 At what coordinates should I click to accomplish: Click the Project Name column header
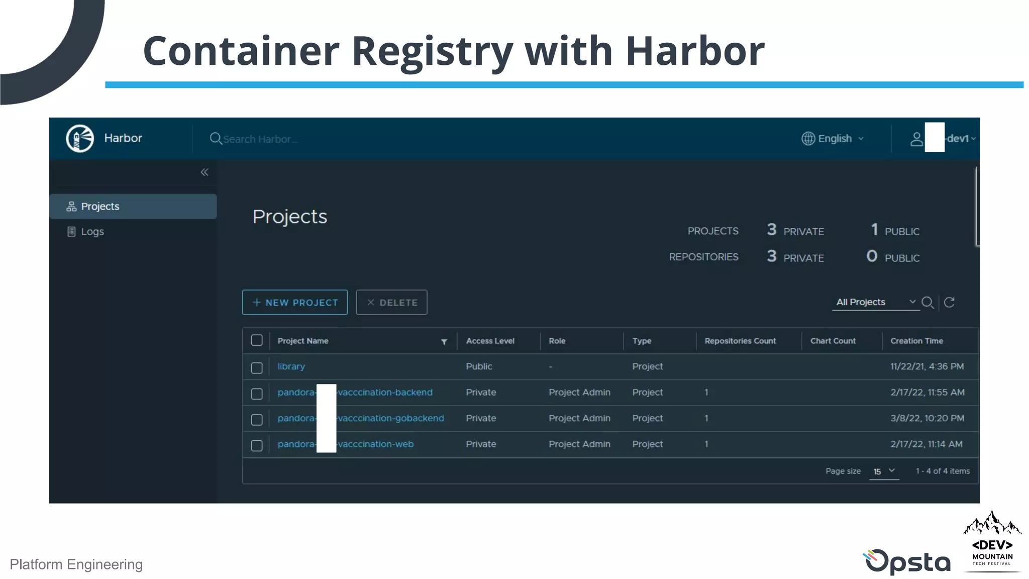point(303,341)
